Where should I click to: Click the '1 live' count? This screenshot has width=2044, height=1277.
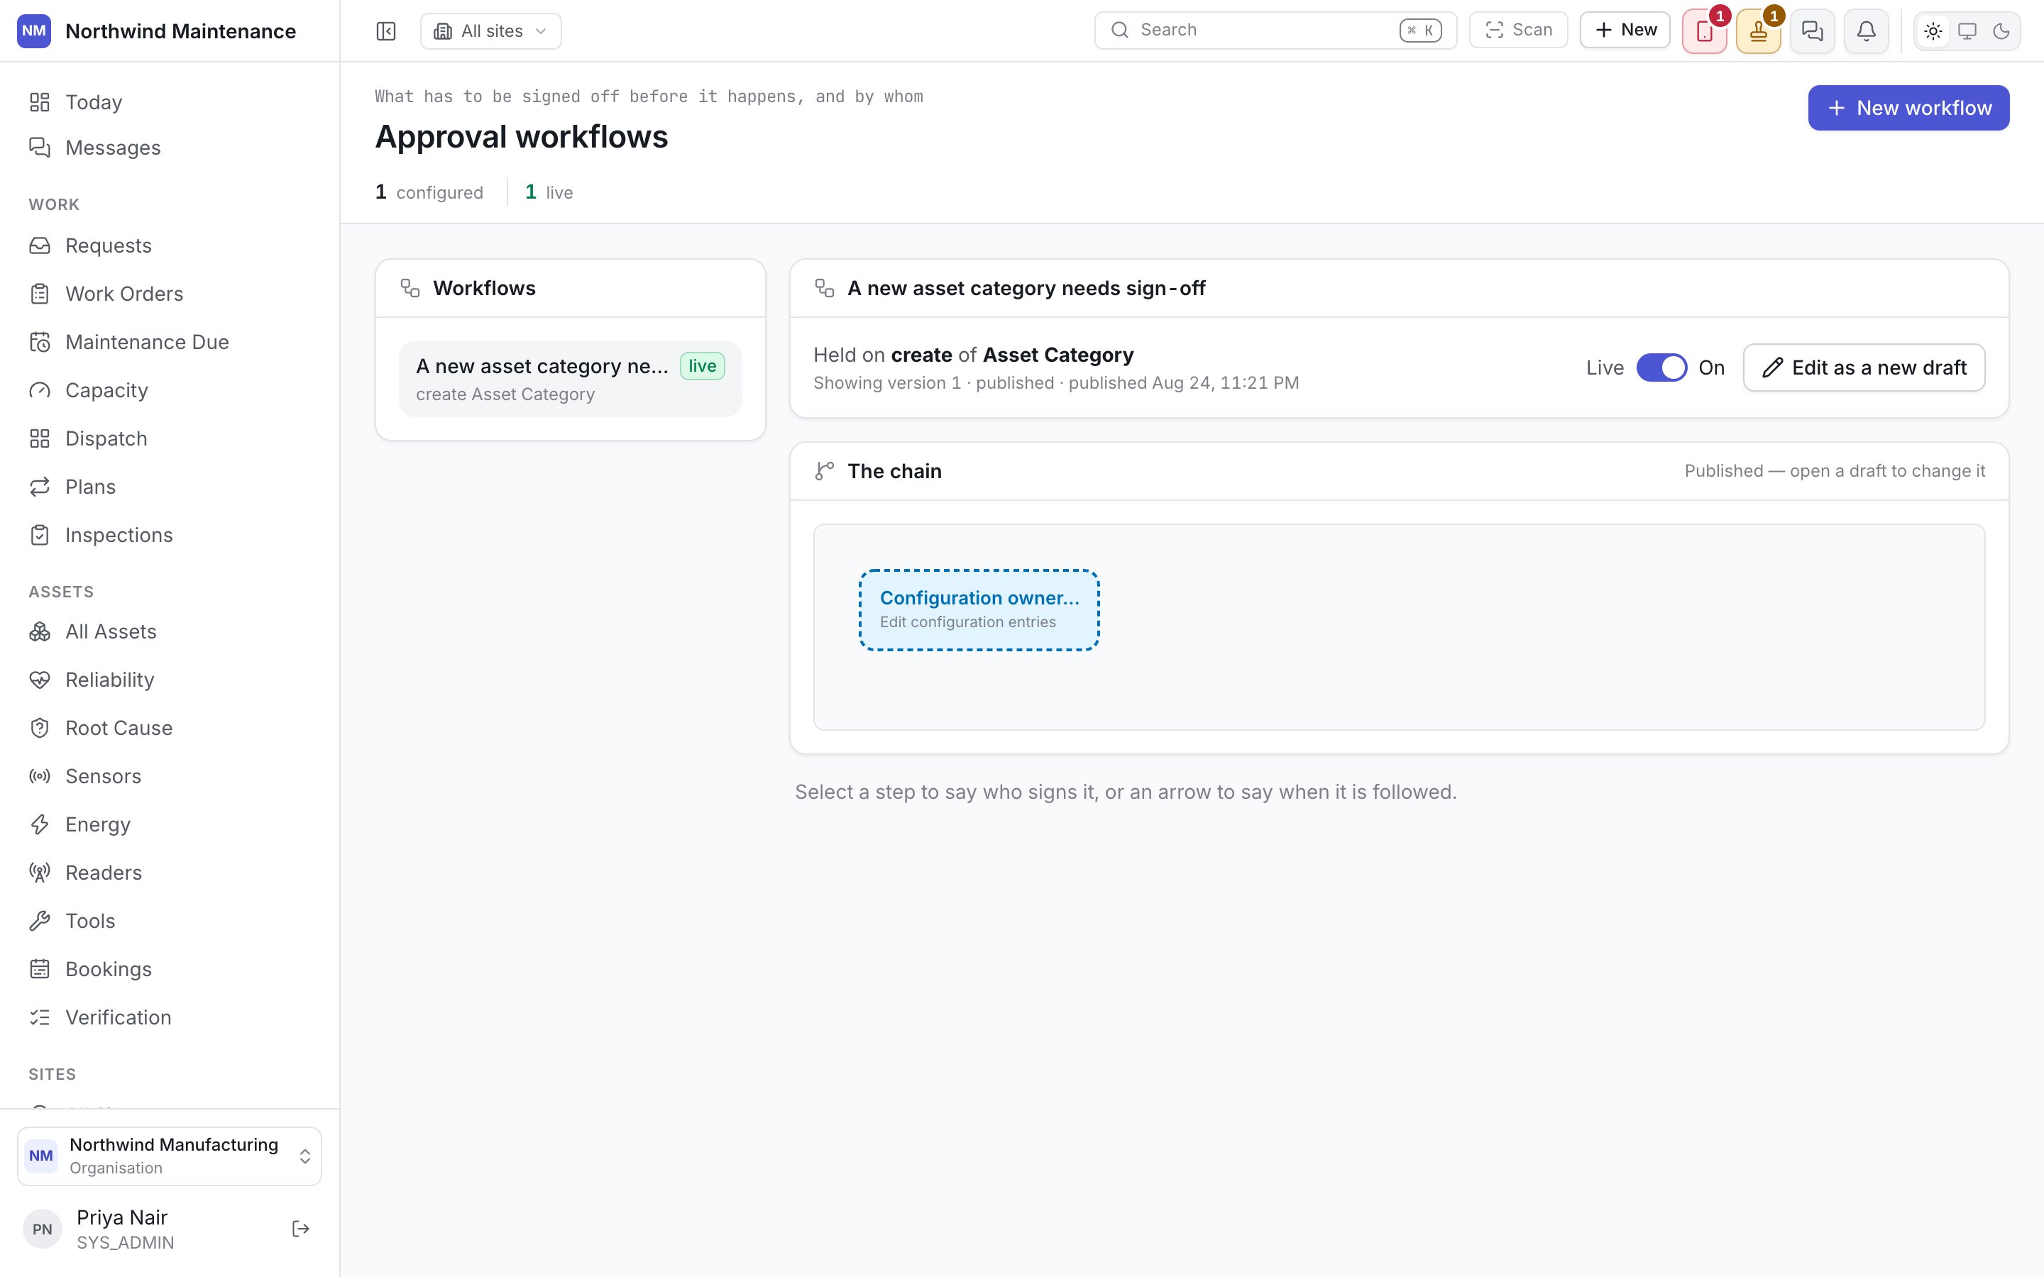(549, 192)
